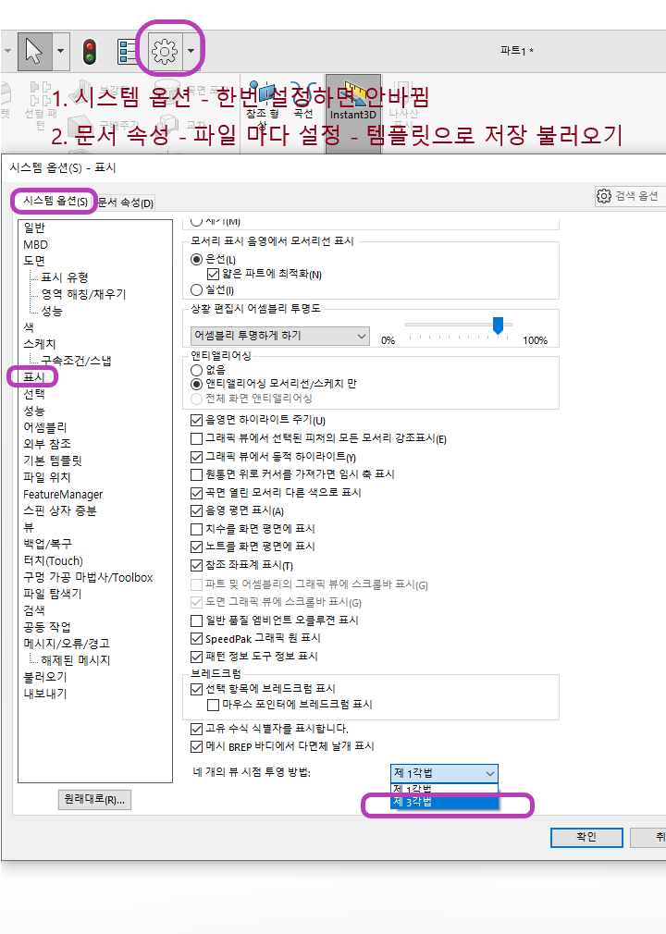Click the Select arrow cursor tool
The width and height of the screenshot is (666, 934).
tap(34, 51)
